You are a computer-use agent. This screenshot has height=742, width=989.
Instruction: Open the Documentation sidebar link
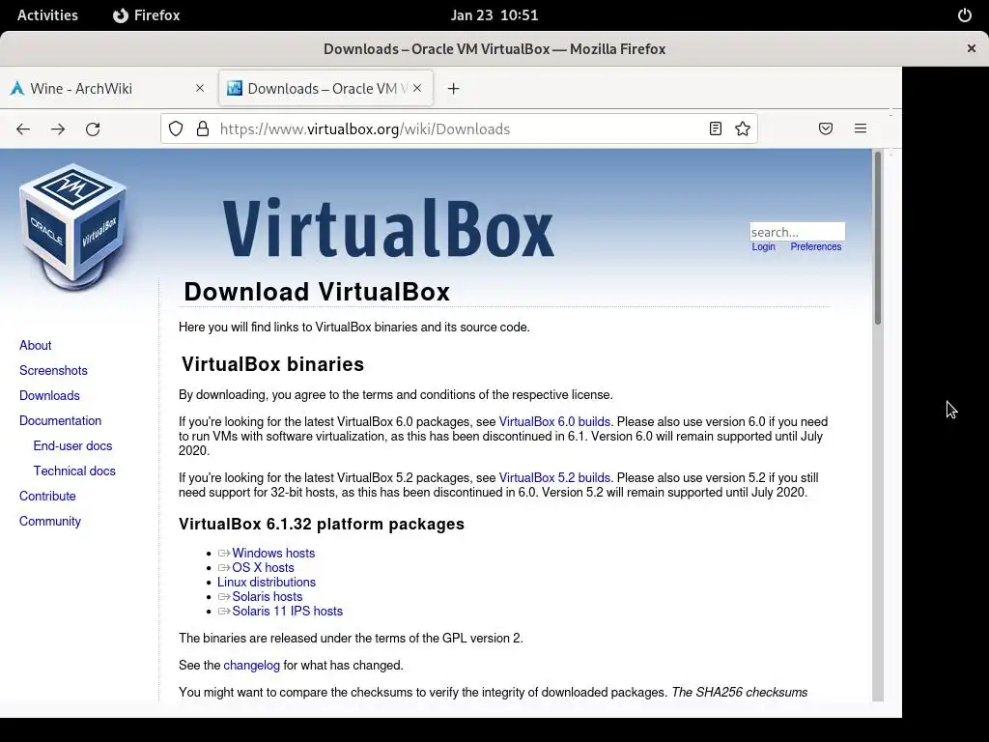tap(61, 421)
